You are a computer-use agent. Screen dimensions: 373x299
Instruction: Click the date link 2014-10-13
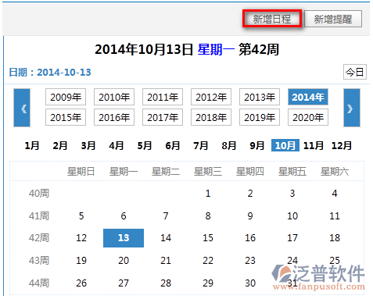pyautogui.click(x=64, y=72)
